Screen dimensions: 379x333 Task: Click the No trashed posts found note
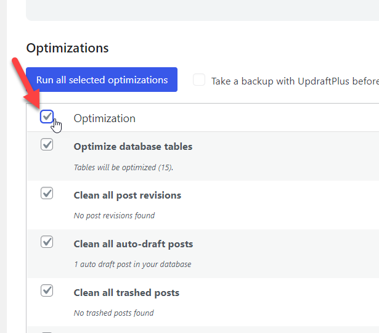[113, 313]
